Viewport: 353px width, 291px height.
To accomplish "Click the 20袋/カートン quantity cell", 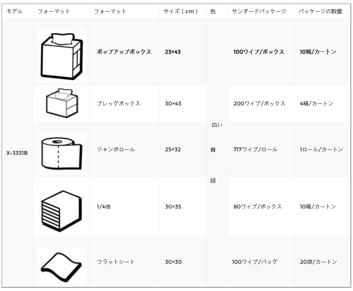I will pyautogui.click(x=318, y=262).
